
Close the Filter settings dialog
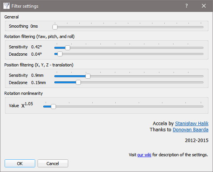point(204,6)
